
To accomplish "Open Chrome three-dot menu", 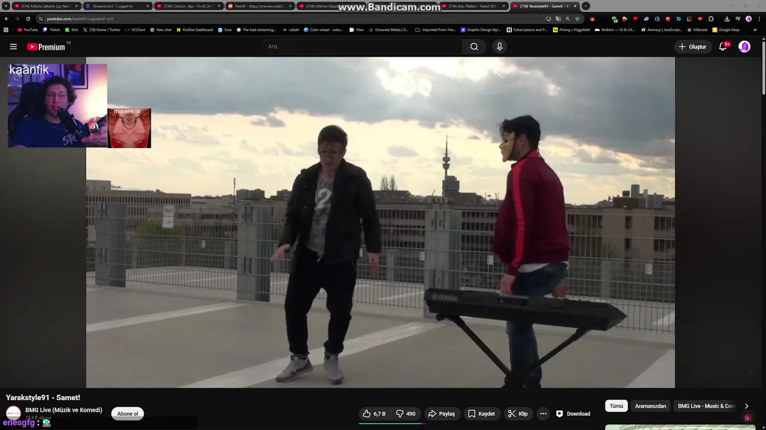I will pos(759,19).
